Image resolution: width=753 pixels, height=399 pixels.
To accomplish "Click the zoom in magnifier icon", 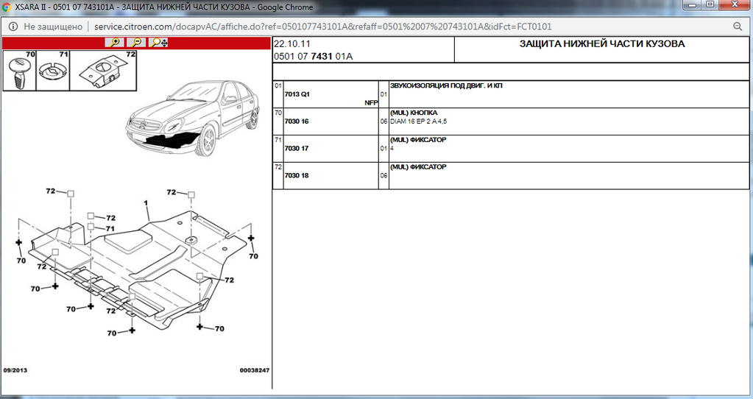I will click(x=114, y=43).
